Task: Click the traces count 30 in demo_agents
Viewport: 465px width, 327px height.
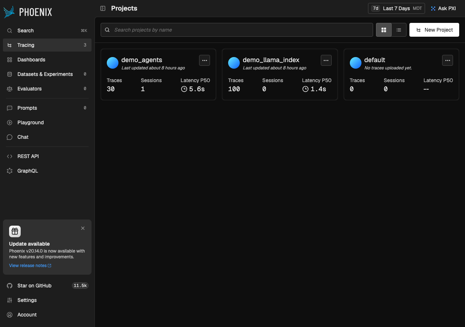Action: (111, 89)
